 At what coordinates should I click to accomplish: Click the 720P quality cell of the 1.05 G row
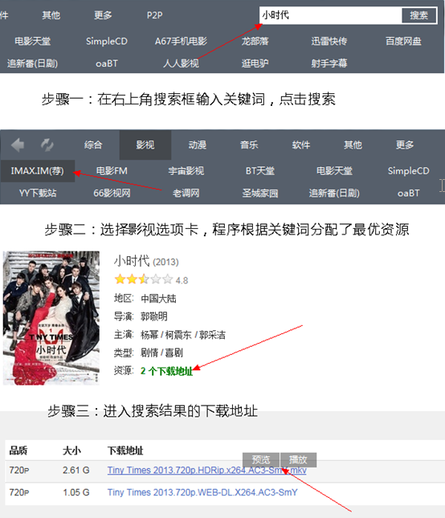tap(19, 492)
